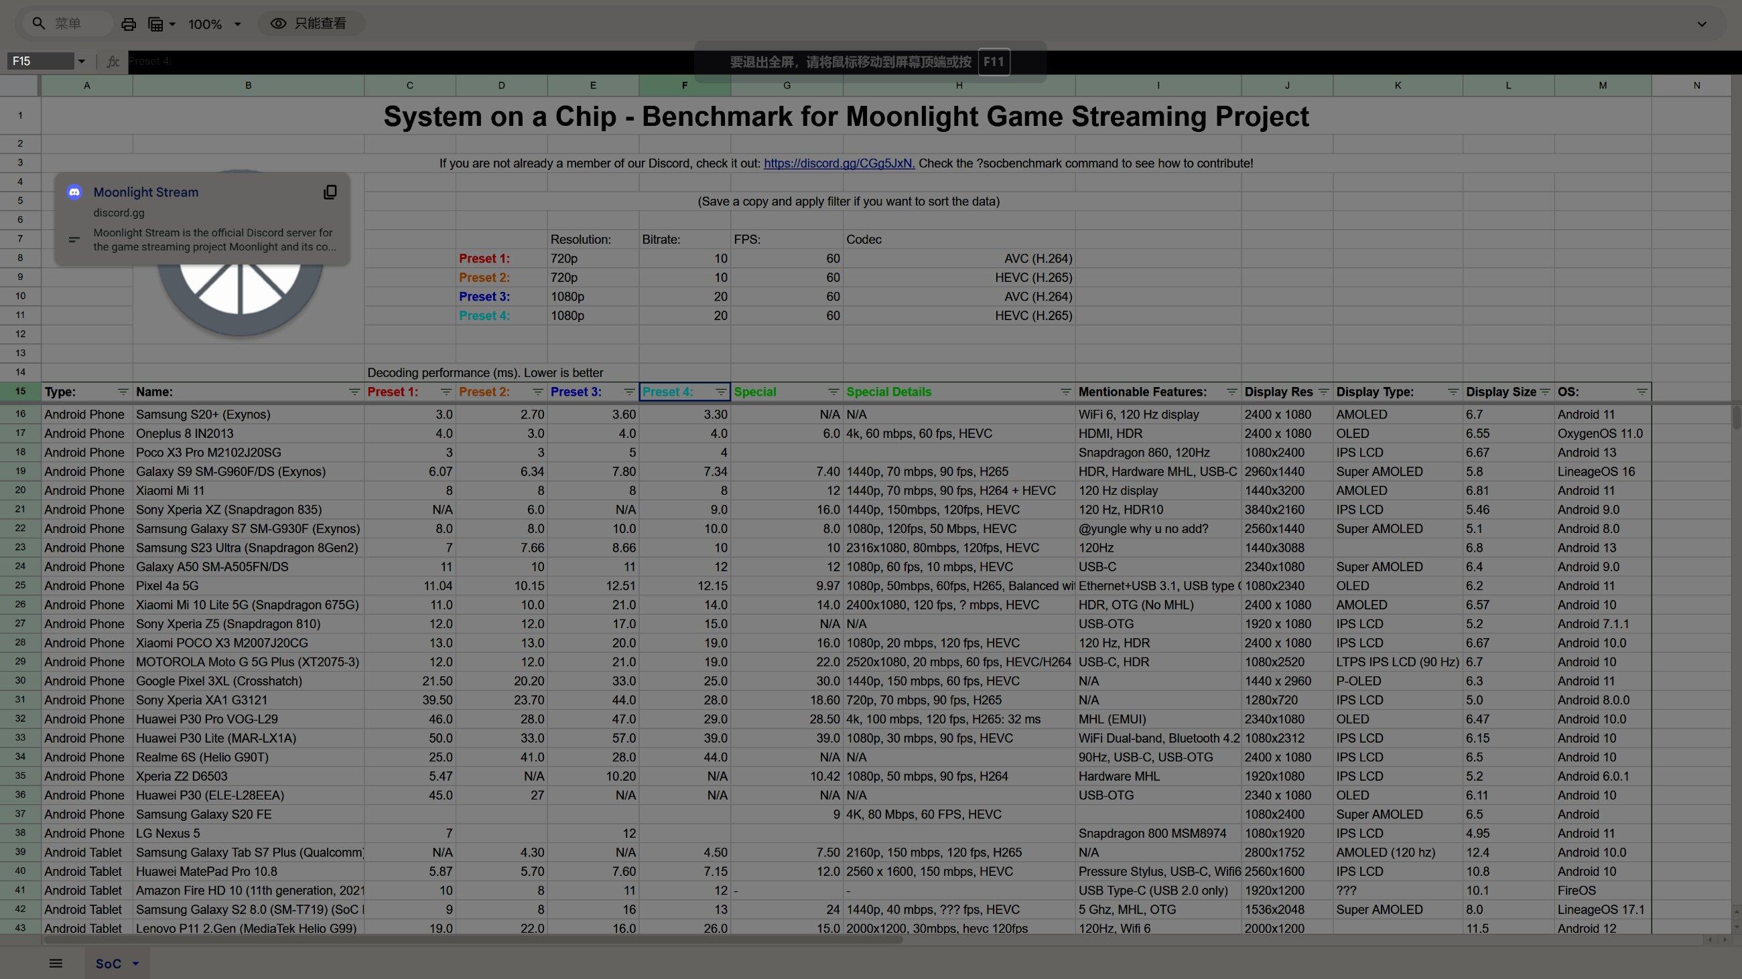Viewport: 1742px width, 979px height.
Task: Select the 'LG Nexus 5' cell
Action: tap(248, 834)
